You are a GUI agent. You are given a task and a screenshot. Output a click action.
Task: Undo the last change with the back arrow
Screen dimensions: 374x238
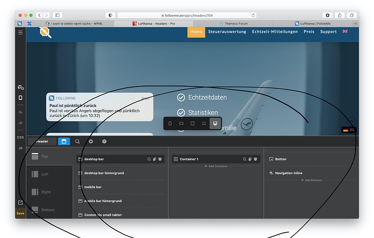[x=21, y=113]
